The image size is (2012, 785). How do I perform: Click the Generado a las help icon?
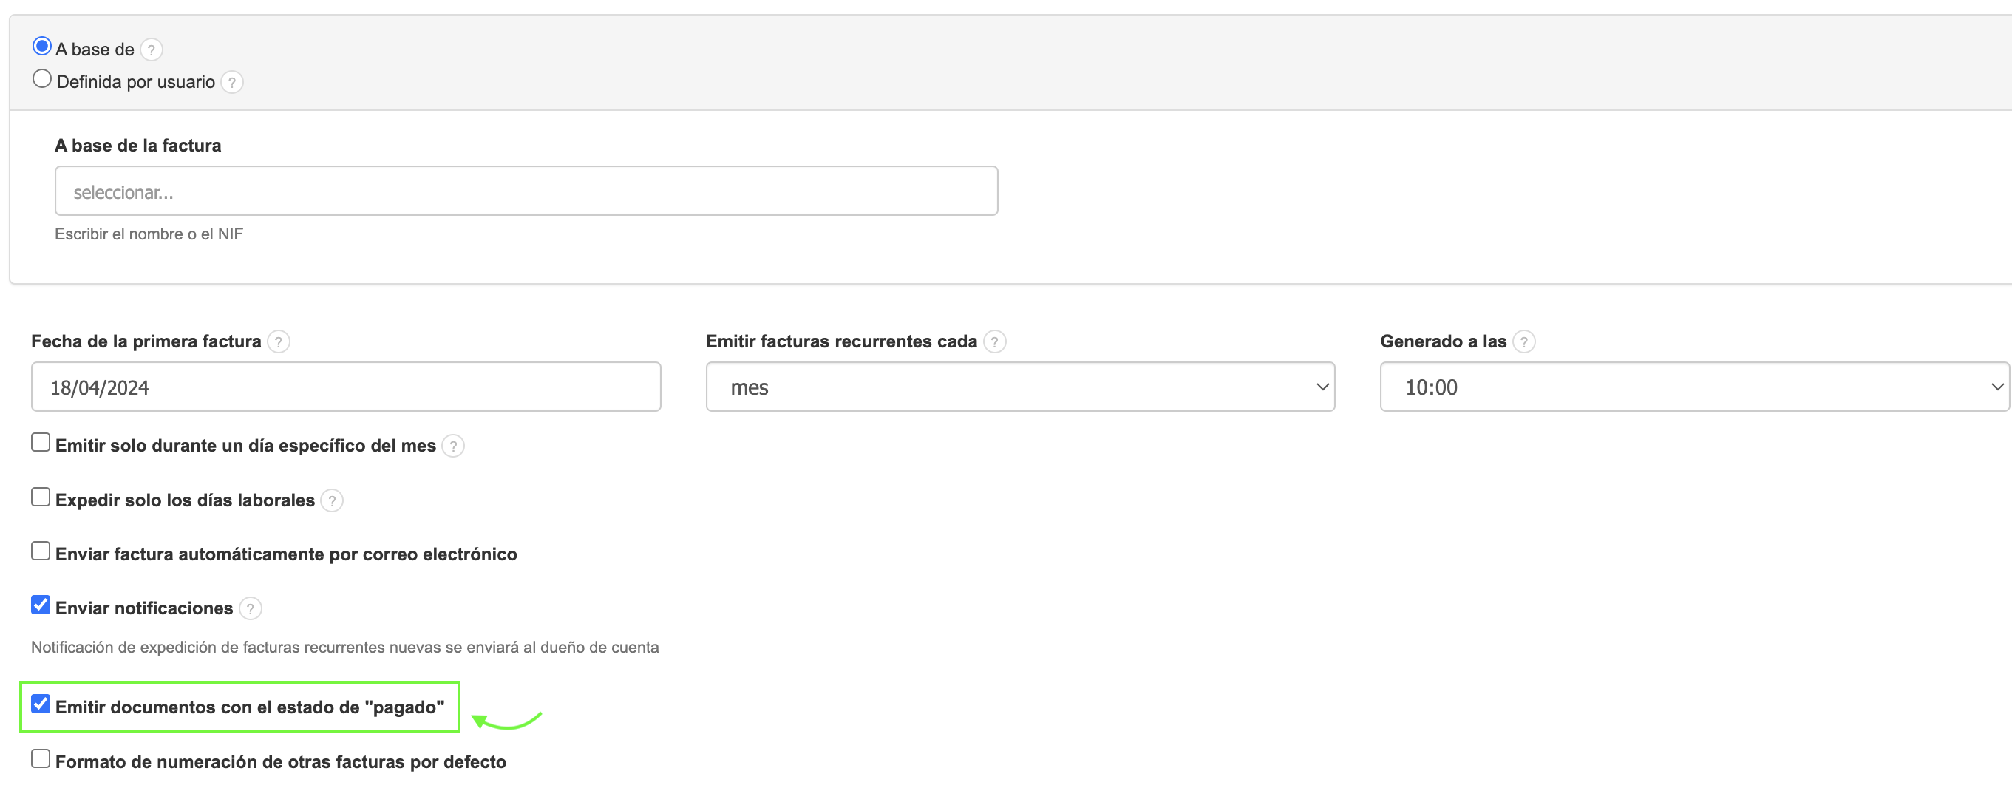tap(1523, 342)
